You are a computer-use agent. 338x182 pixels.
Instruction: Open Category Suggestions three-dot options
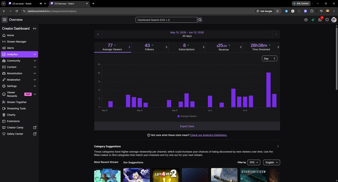(x=278, y=146)
